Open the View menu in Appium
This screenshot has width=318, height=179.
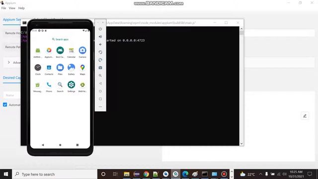coord(12,8)
